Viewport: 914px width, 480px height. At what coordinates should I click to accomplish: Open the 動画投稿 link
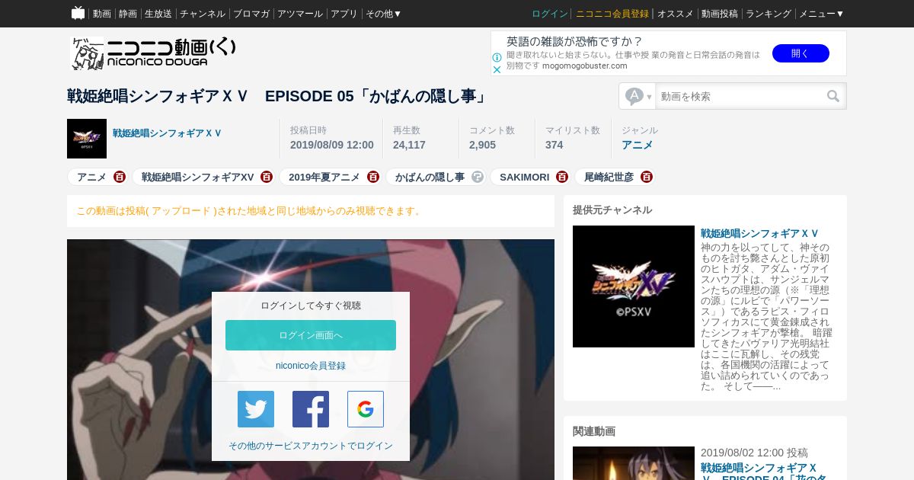tap(720, 14)
